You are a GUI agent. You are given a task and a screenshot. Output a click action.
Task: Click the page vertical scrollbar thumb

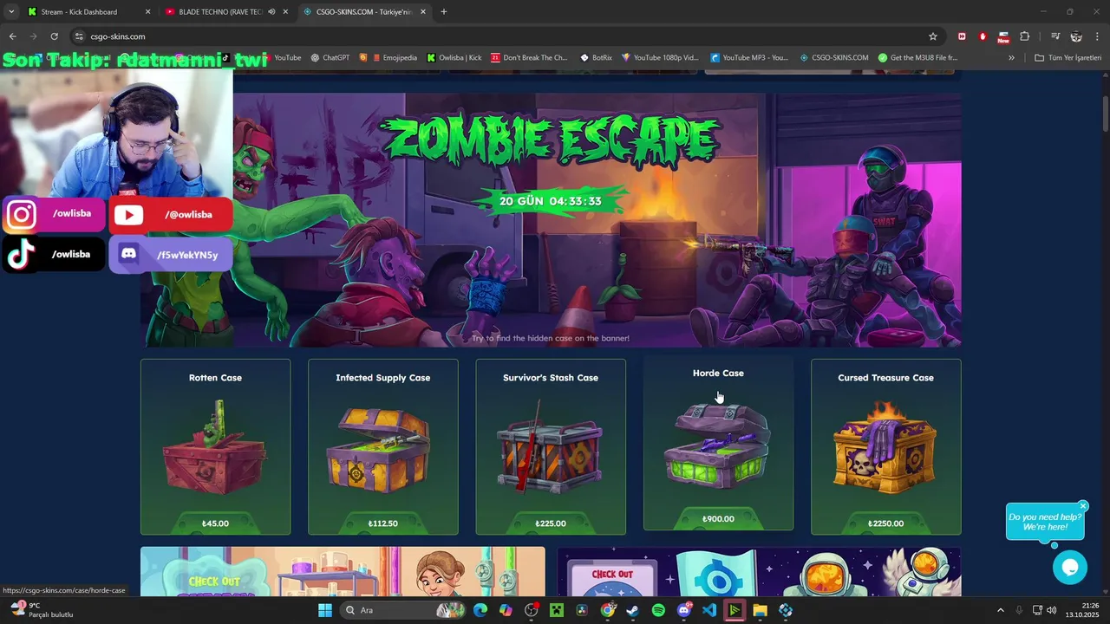(x=1104, y=113)
